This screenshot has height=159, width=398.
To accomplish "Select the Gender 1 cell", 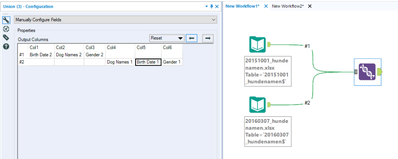I will click(172, 62).
